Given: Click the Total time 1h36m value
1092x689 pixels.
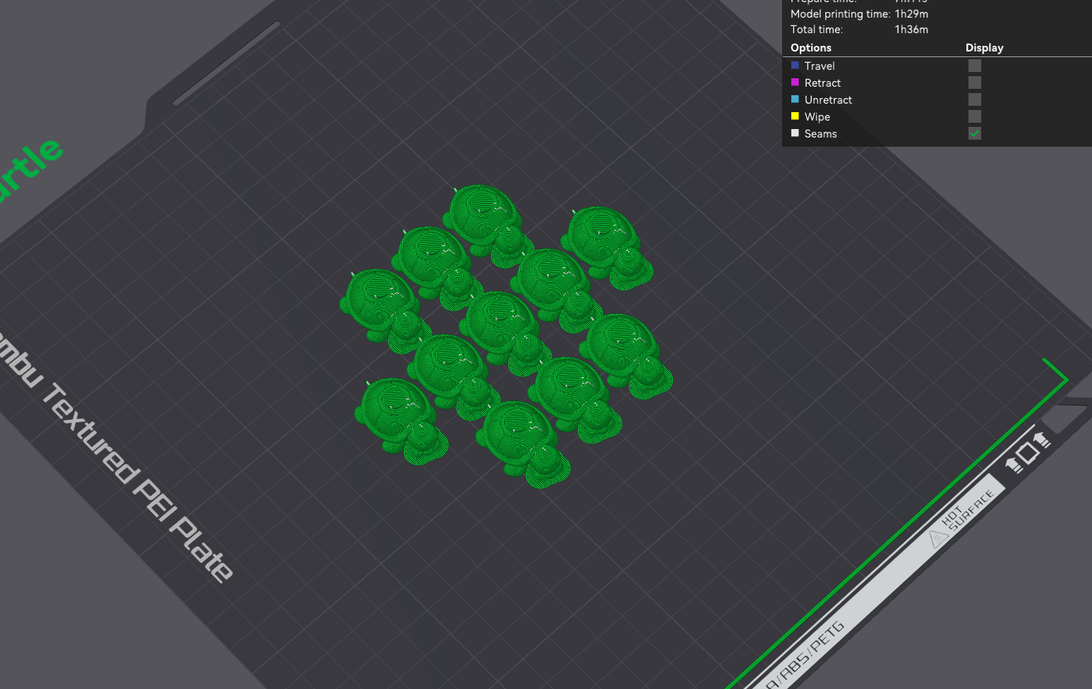Looking at the screenshot, I should pos(911,29).
